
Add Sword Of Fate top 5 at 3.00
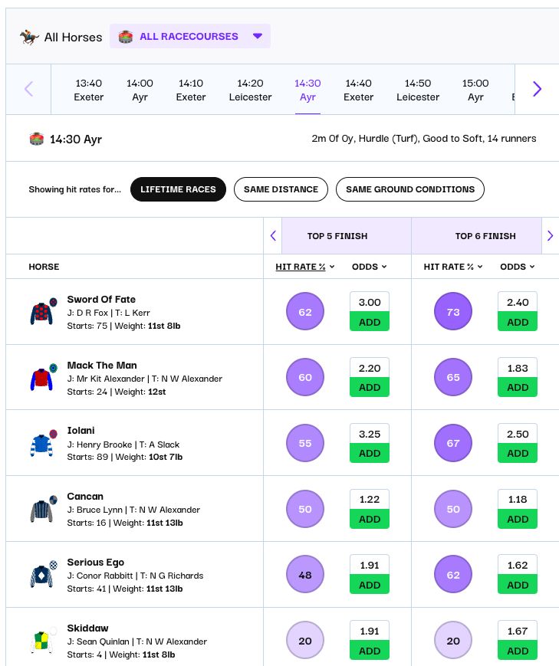tap(370, 322)
